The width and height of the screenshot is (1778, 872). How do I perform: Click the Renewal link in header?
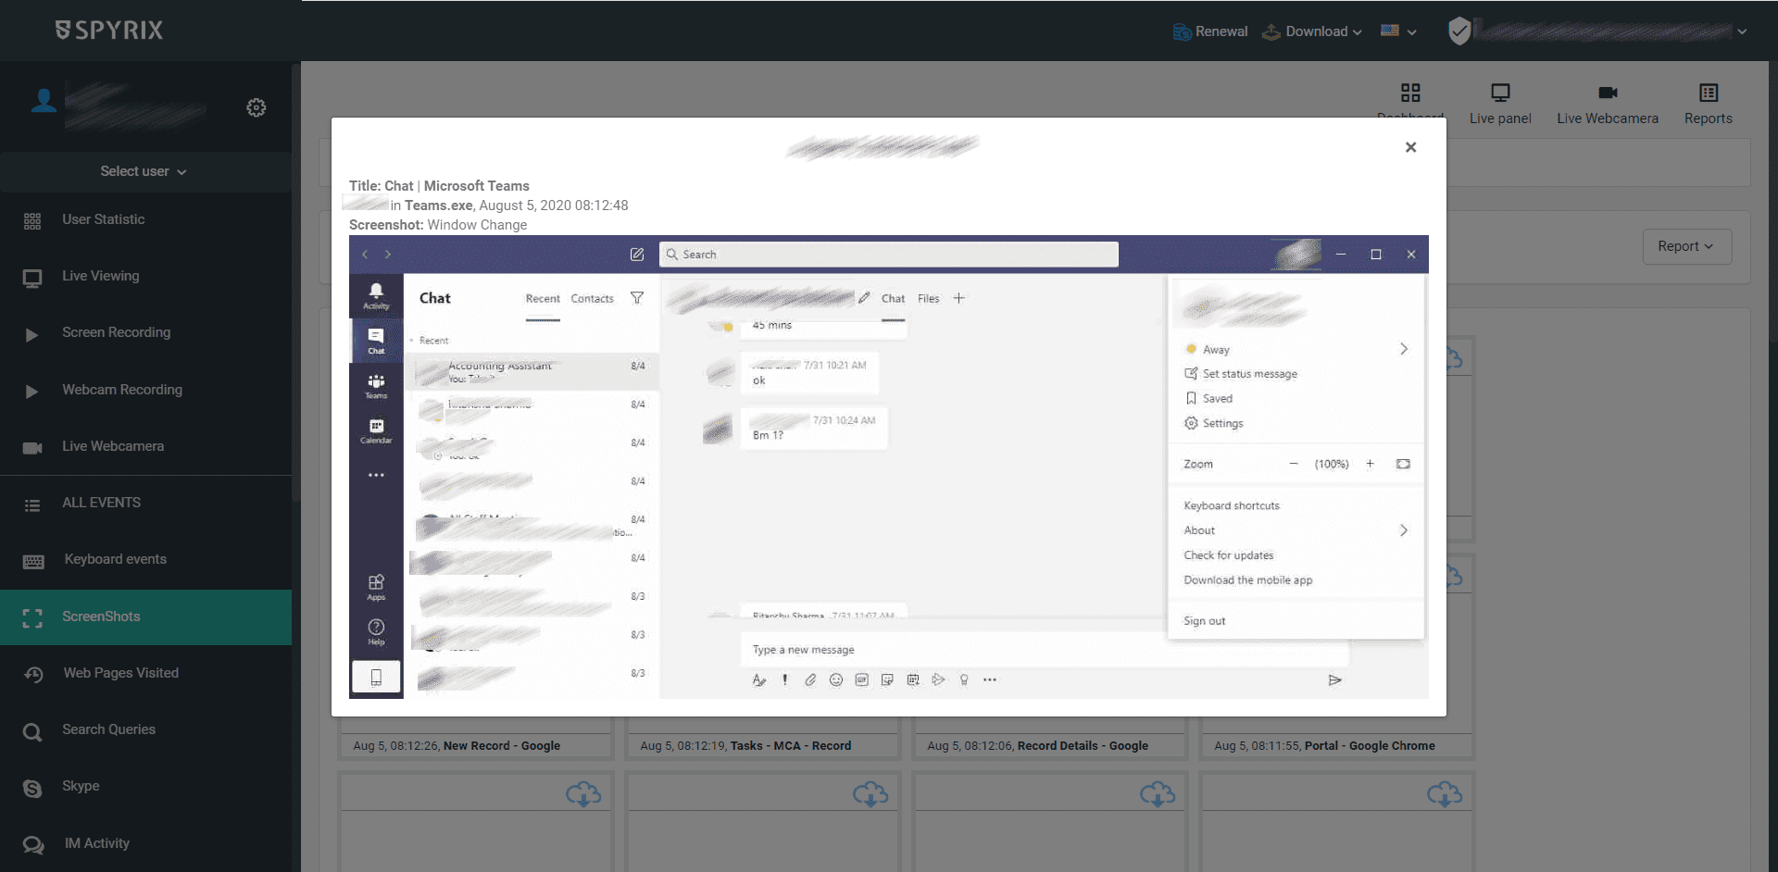click(1210, 31)
